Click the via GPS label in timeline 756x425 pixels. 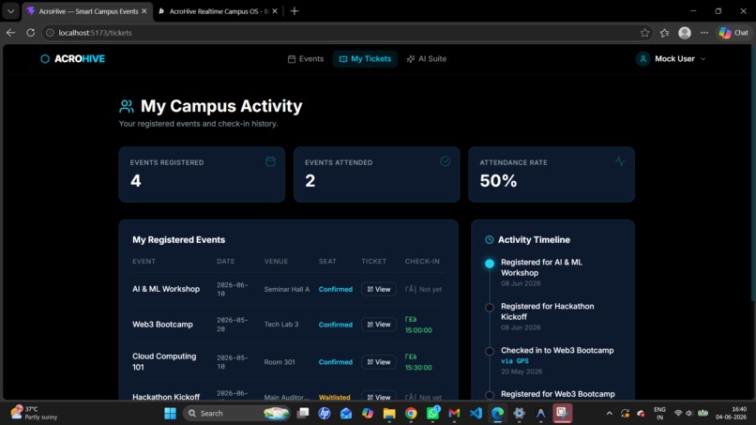(x=514, y=361)
